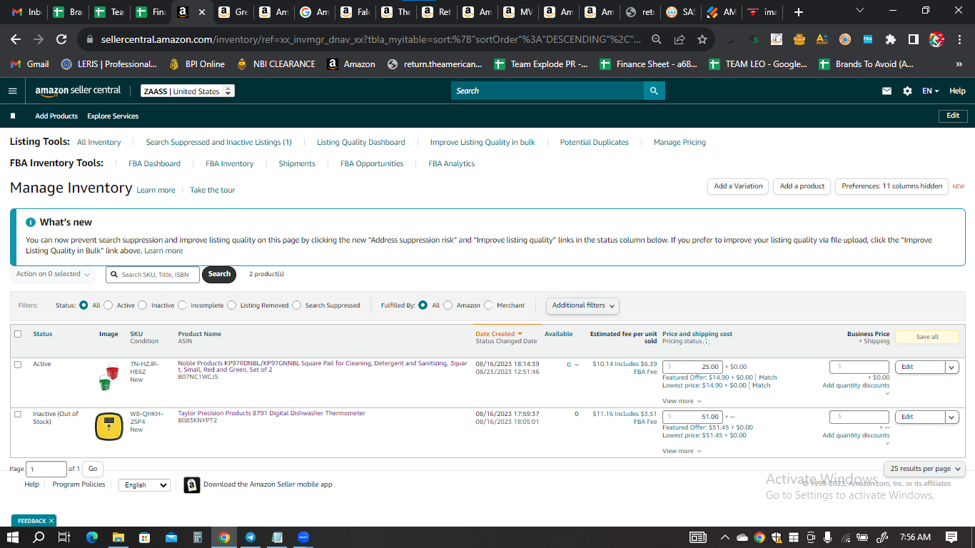
Task: Choose Merchant under Fulfilled By filter
Action: point(488,305)
